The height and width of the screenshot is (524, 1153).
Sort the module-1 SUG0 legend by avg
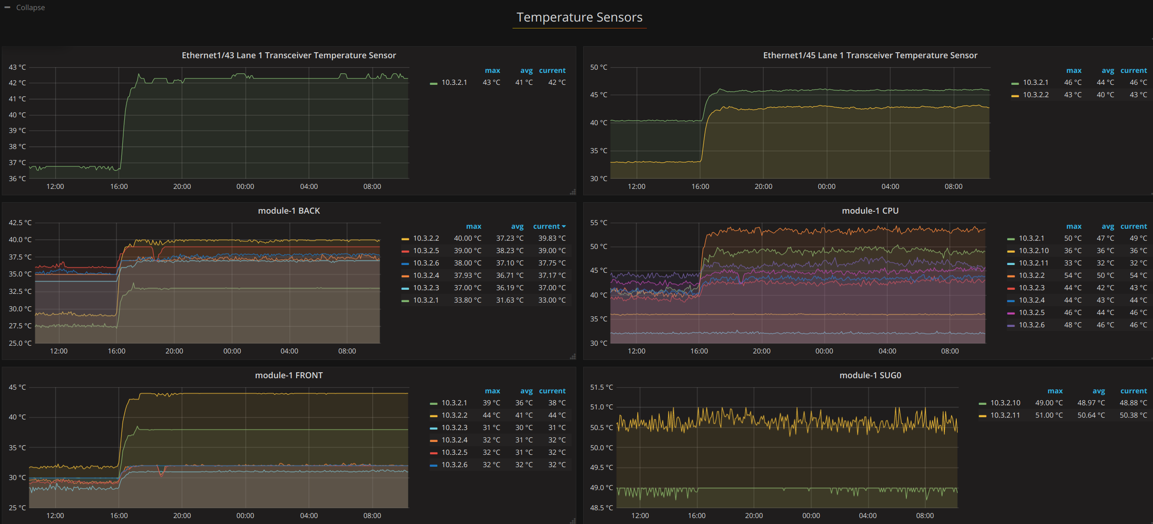pos(1098,391)
